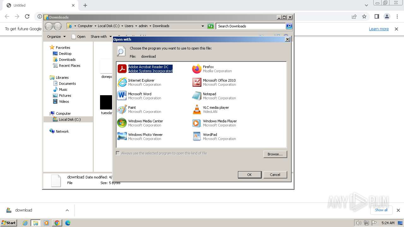
Task: Select the Windows Media Center icon
Action: pos(122,123)
